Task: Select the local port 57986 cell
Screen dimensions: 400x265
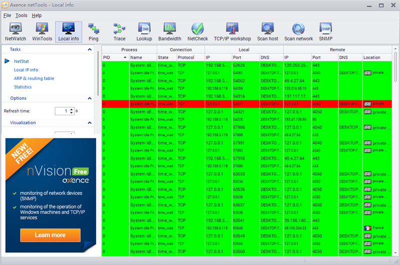Action: point(245,127)
